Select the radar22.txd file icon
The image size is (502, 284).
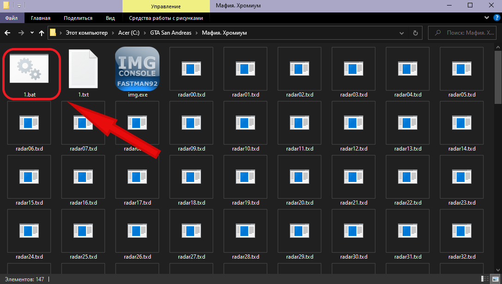point(408,176)
